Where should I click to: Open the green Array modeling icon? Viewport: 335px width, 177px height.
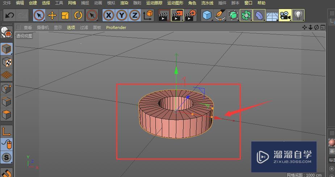(x=246, y=15)
